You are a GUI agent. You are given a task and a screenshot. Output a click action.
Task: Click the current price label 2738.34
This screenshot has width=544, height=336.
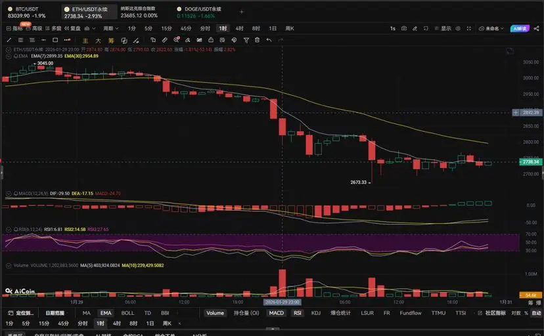[x=530, y=161]
